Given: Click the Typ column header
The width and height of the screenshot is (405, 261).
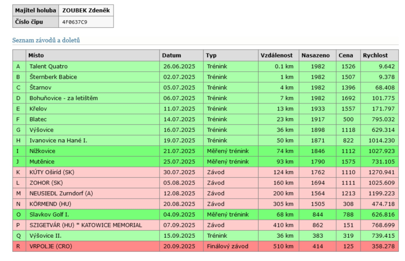Looking at the screenshot, I should tap(211, 55).
